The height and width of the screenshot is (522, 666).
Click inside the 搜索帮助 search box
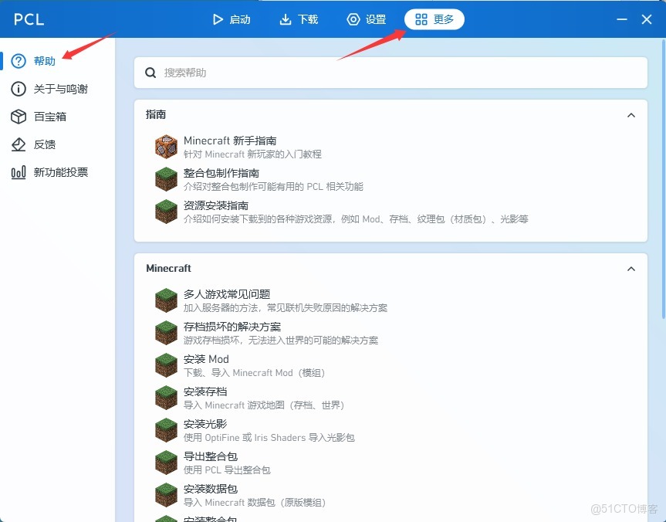pos(386,72)
